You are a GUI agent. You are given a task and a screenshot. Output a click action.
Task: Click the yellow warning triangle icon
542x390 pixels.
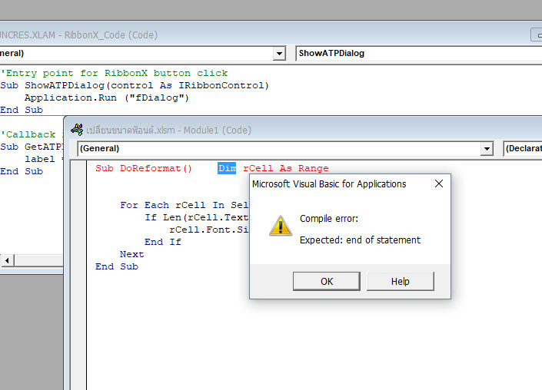click(280, 226)
